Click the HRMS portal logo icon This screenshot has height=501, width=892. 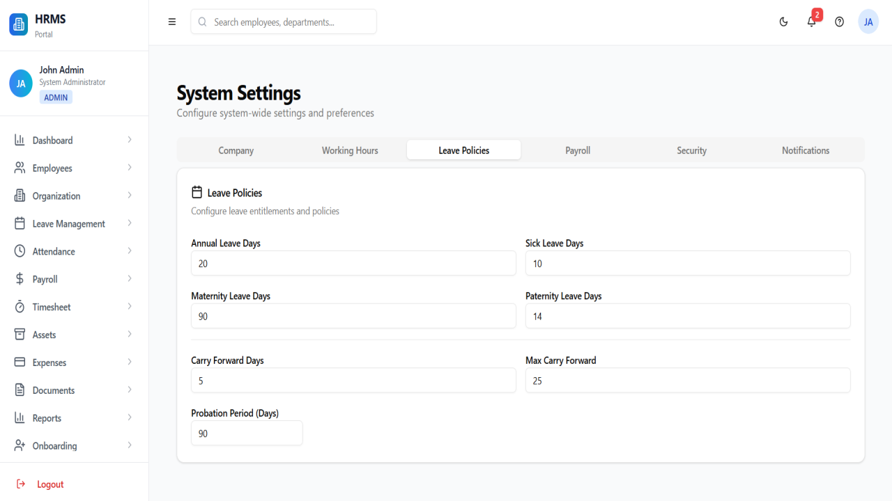pos(19,24)
